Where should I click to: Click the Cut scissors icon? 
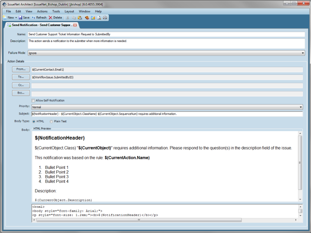click(68, 17)
